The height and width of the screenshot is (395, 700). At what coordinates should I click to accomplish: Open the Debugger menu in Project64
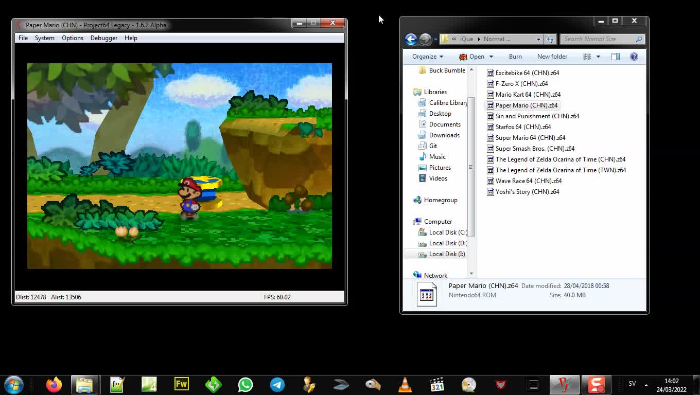tap(104, 38)
